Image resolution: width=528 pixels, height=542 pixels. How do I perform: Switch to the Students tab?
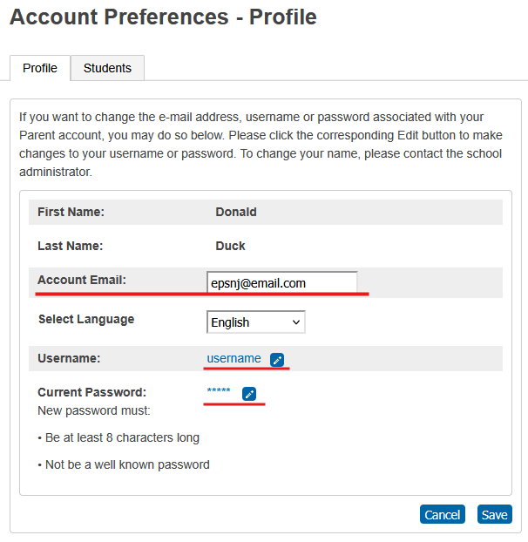[x=107, y=68]
